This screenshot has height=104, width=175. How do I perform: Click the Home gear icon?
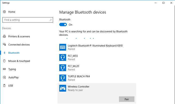click(4, 12)
